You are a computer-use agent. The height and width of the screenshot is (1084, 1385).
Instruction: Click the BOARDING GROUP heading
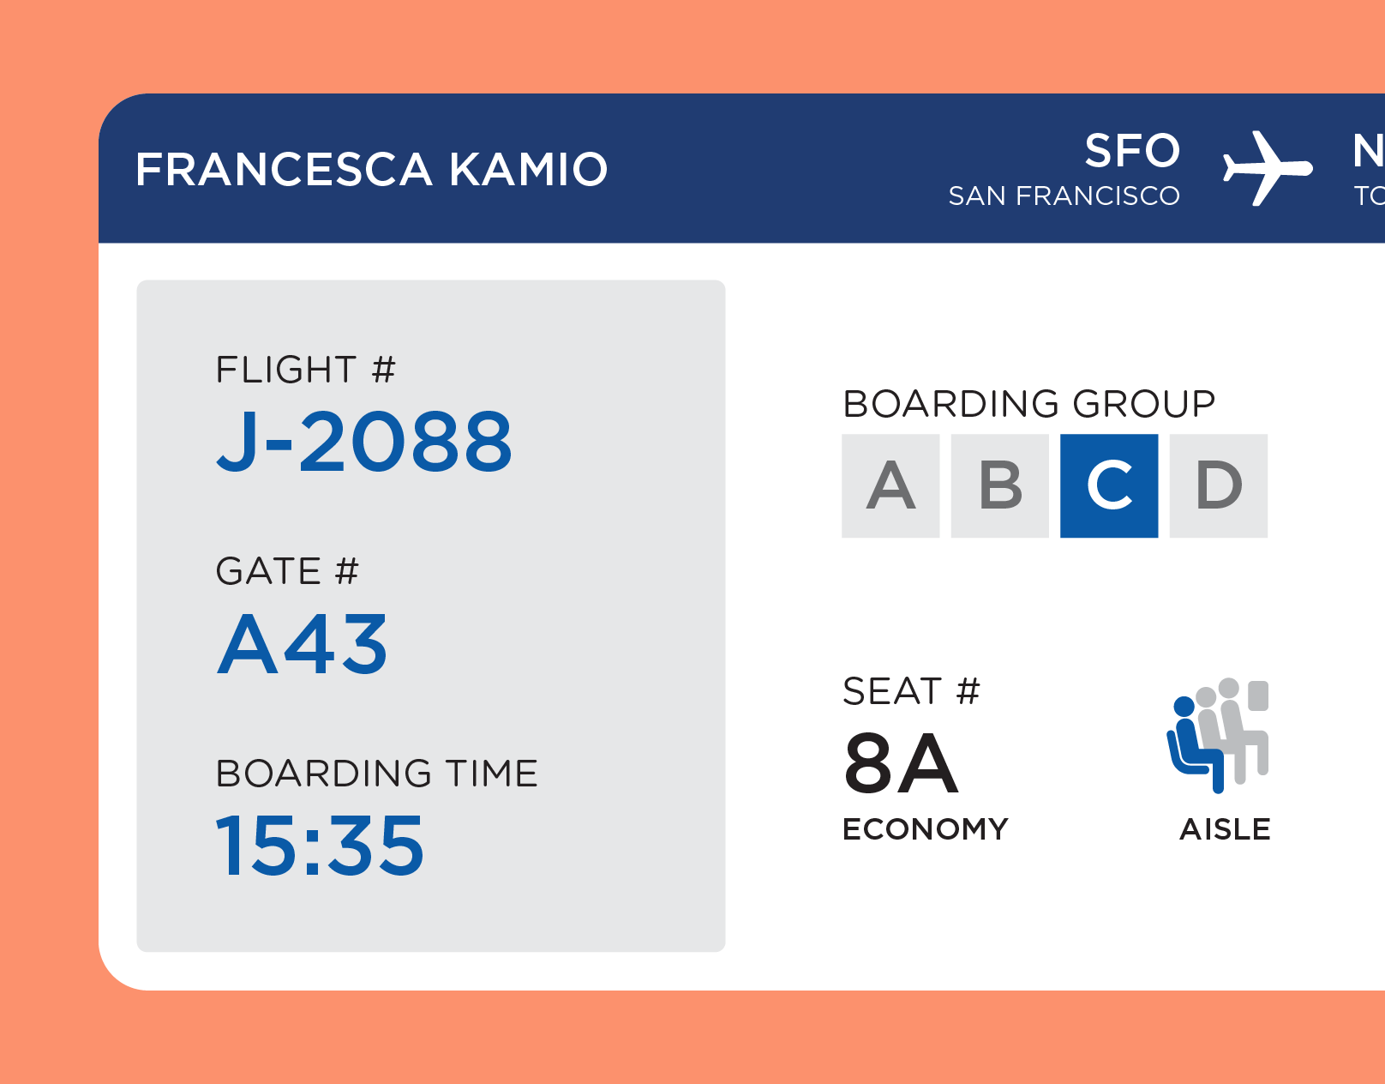point(1029,403)
